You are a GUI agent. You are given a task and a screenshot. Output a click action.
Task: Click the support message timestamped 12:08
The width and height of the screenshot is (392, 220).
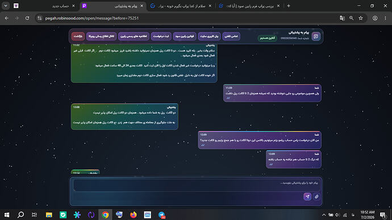pyautogui.click(x=124, y=117)
